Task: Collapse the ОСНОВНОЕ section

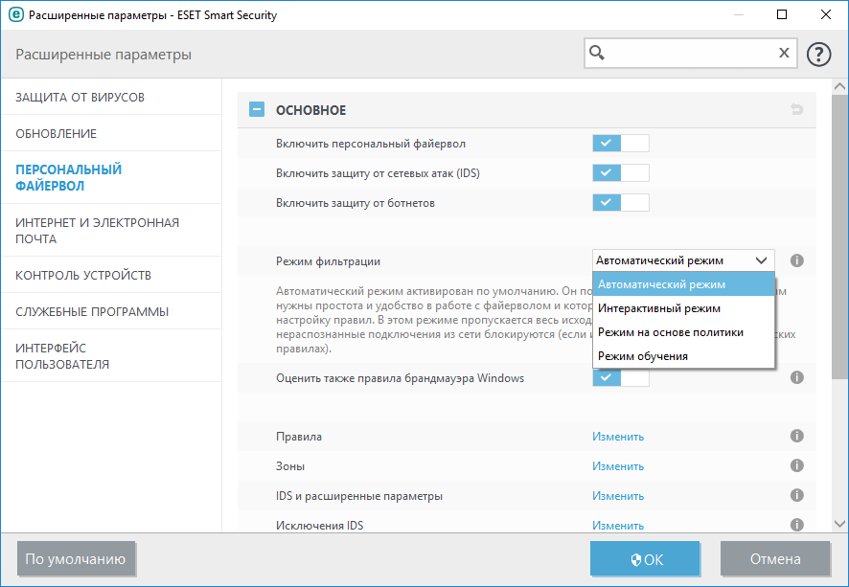Action: tap(256, 109)
